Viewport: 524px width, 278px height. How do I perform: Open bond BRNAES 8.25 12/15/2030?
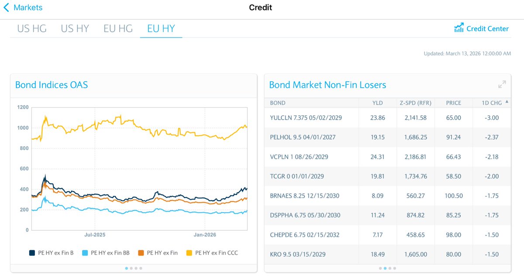point(305,196)
